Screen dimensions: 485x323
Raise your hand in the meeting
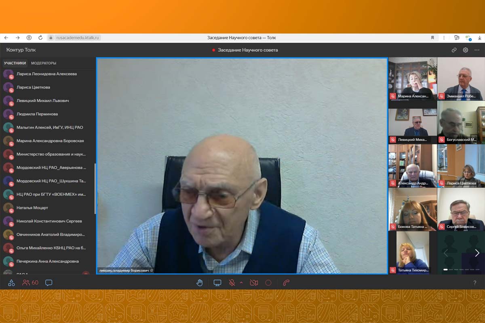pyautogui.click(x=199, y=283)
